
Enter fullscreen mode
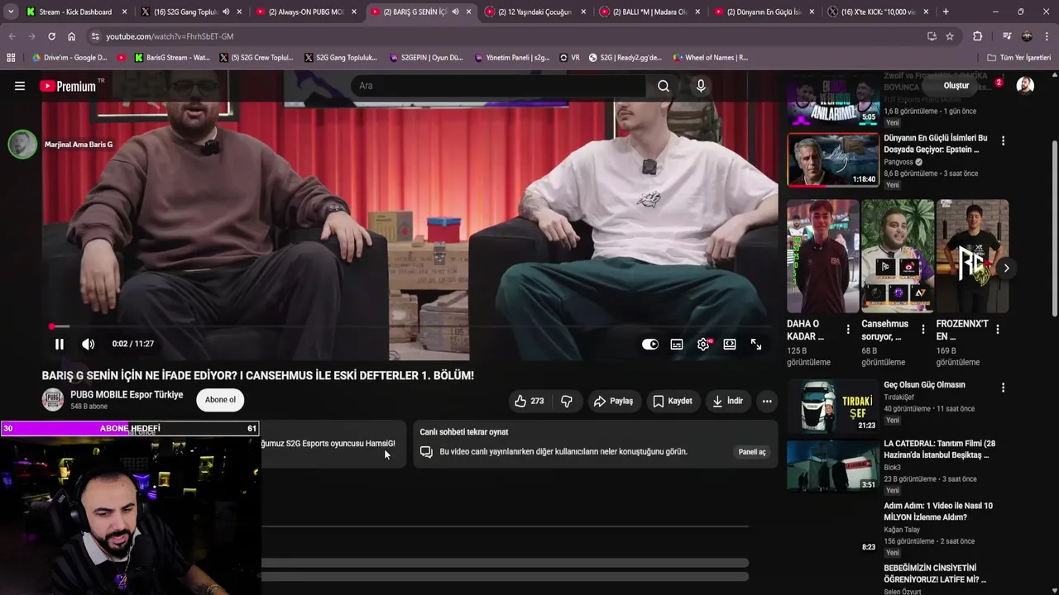pos(756,345)
